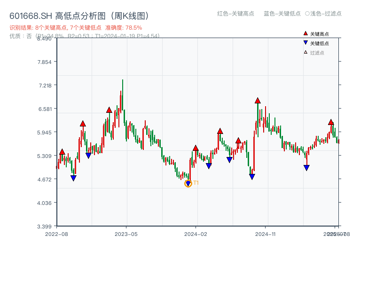
Task: Select the red high triangle near 5.95 in mid 2024
Action: (220, 131)
